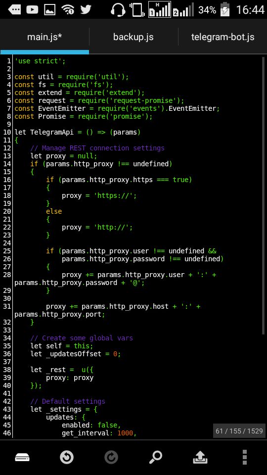Viewport: 267px width, 475px height.
Task: Tap proxy += params.http_proxy.host line 31
Action: pyautogui.click(x=123, y=306)
